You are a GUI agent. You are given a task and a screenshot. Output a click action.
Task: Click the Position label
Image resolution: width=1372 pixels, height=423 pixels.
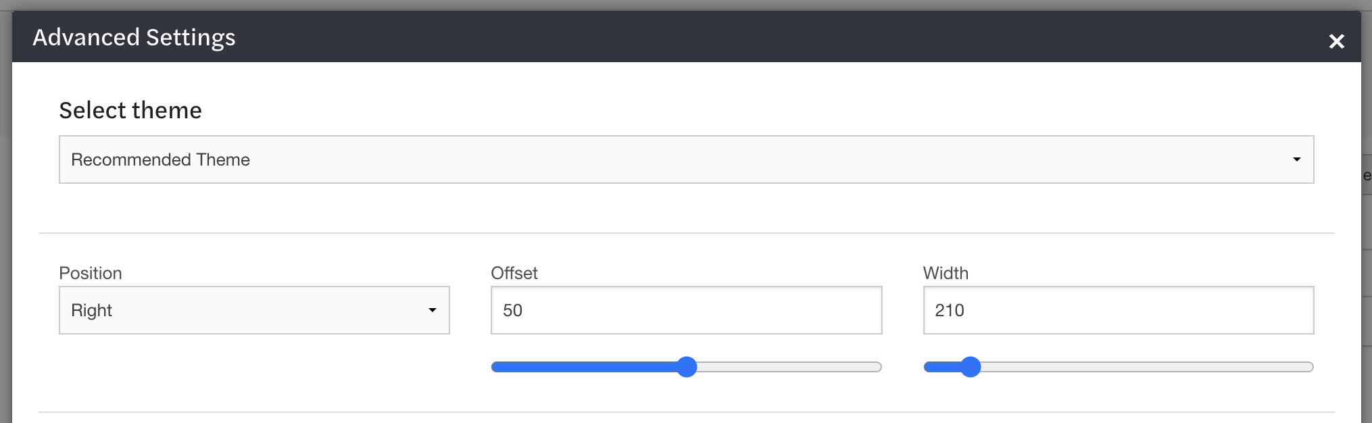[x=91, y=273]
